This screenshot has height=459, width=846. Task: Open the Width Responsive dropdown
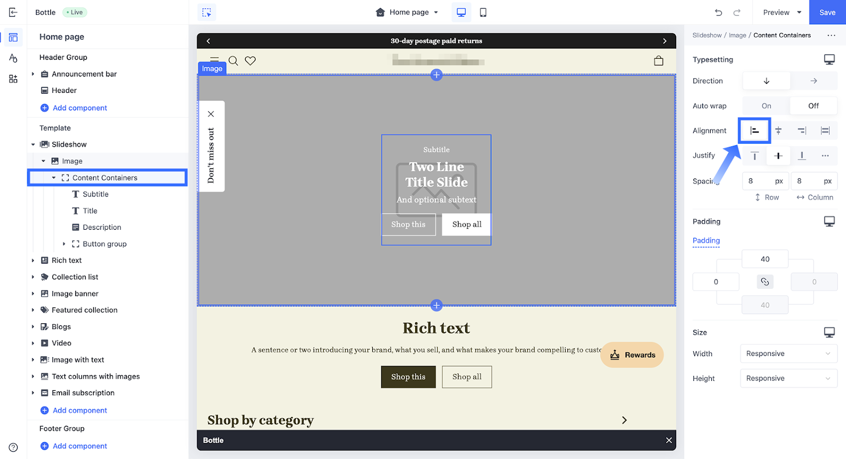788,353
